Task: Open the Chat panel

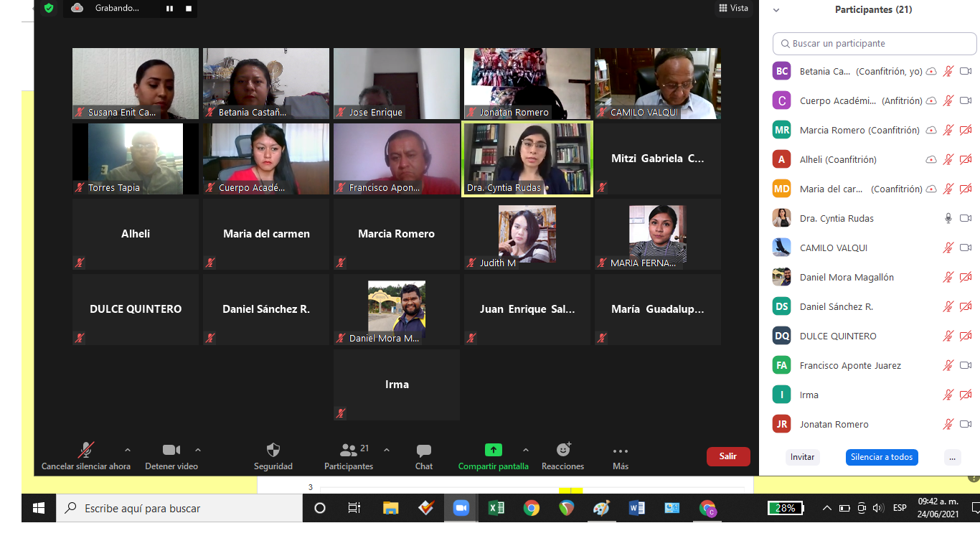Action: click(x=424, y=451)
